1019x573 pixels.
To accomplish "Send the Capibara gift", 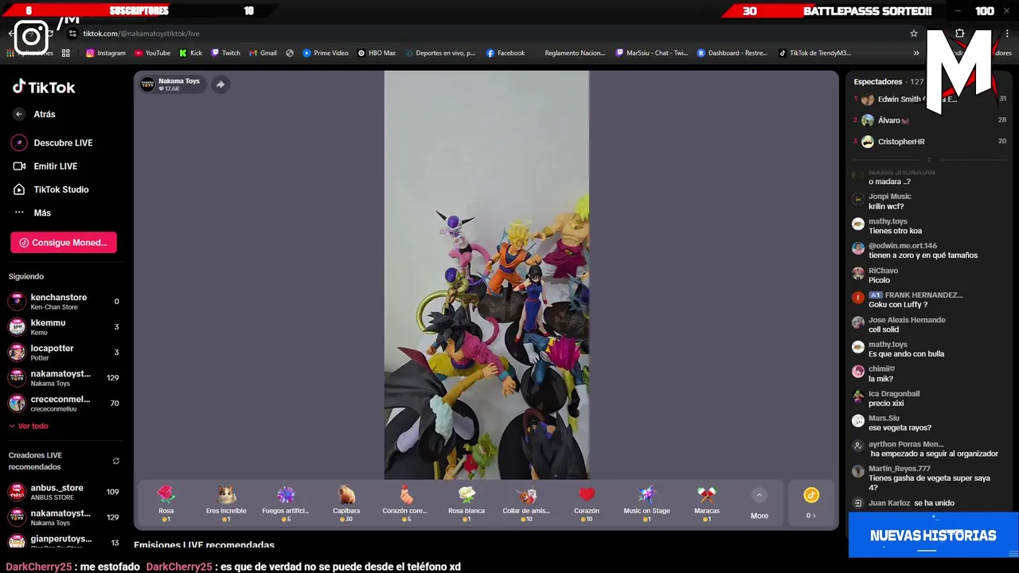I will pos(346,504).
